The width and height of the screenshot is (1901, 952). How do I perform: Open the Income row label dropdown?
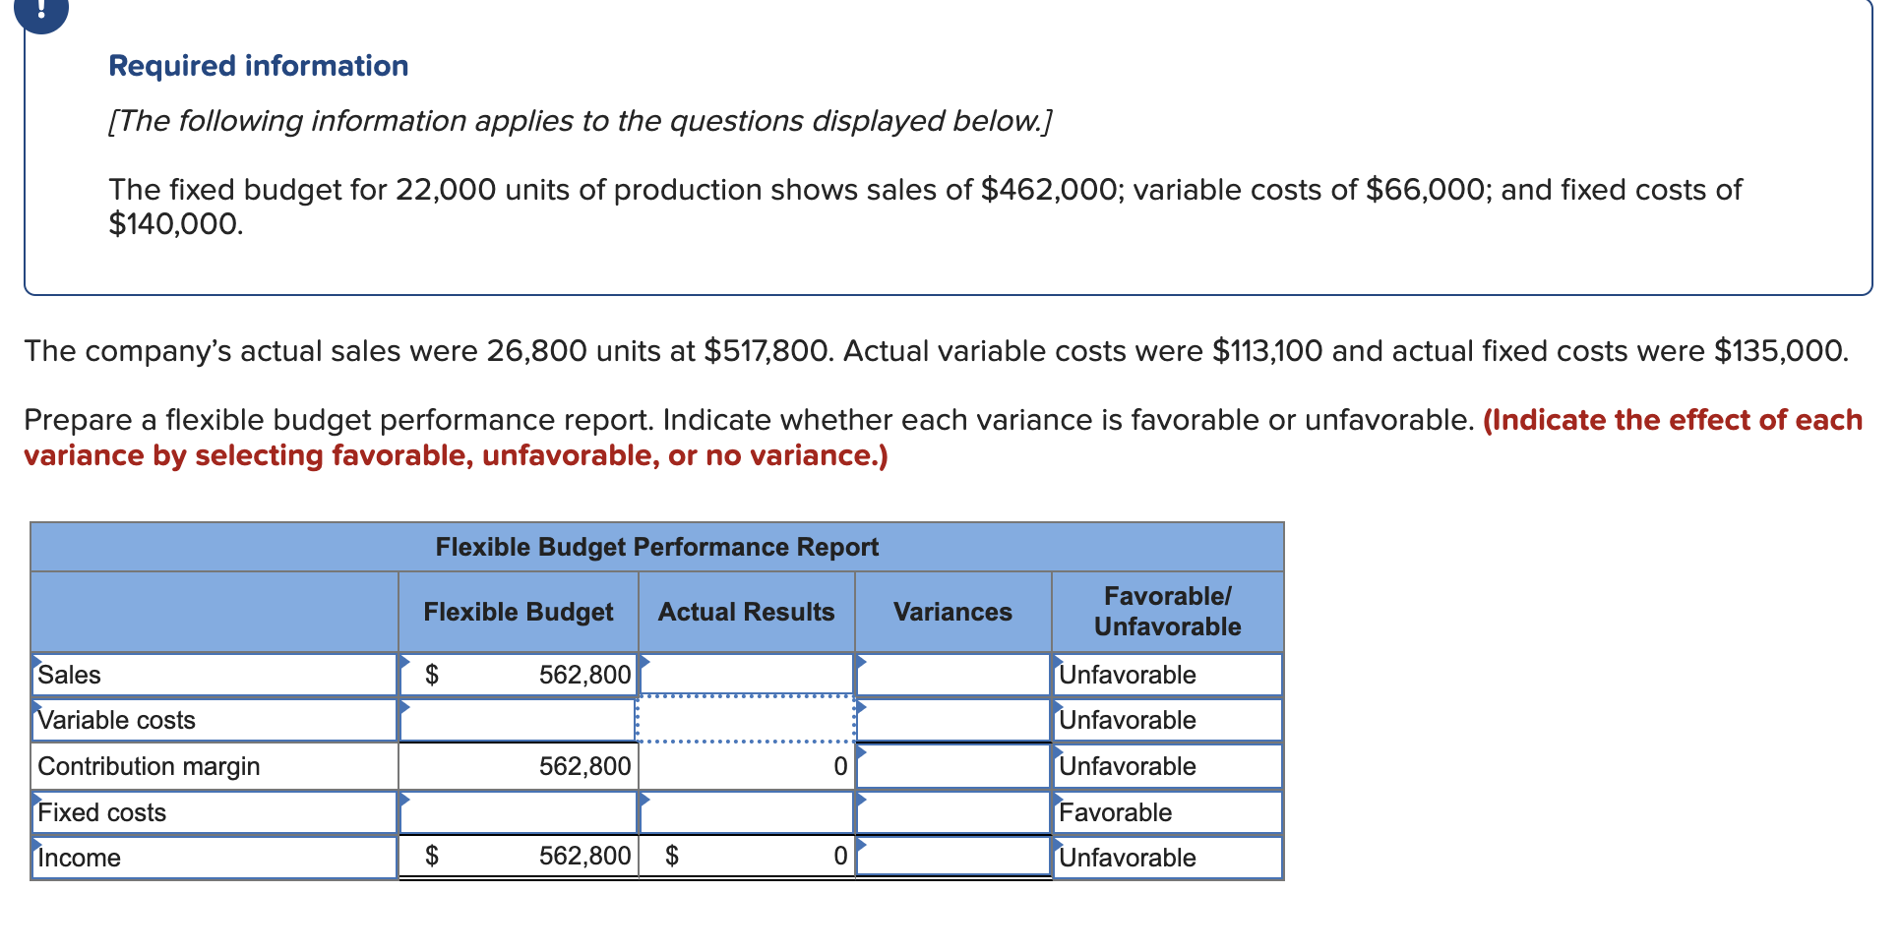(215, 858)
